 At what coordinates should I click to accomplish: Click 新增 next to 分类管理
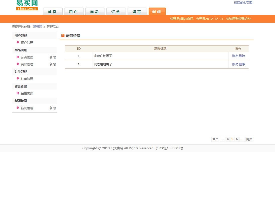tap(53, 57)
